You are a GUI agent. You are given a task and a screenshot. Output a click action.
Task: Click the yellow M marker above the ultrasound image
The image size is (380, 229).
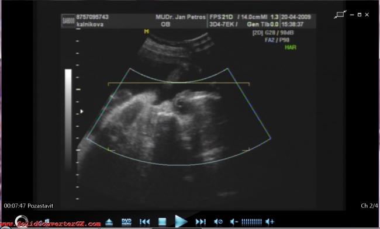[146, 31]
